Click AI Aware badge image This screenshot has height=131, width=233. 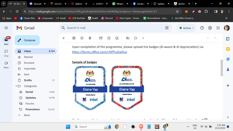pos(90,88)
